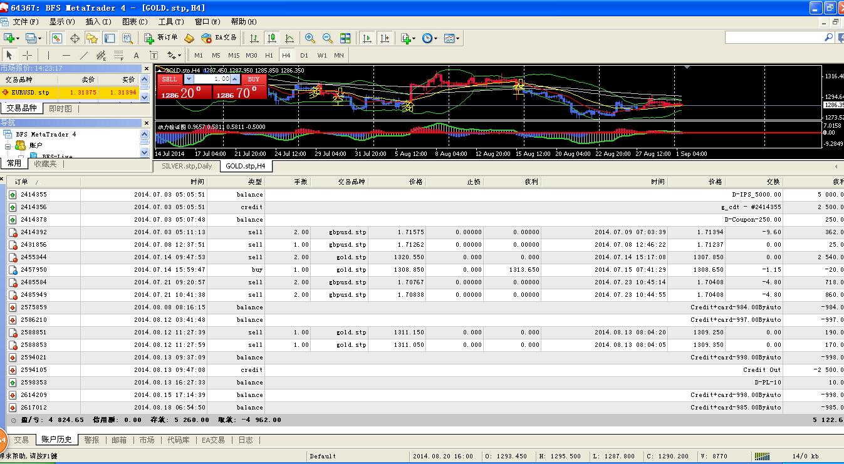This screenshot has height=464, width=844.
Task: Collapse the 账户 accounts tree node
Action: pos(8,145)
